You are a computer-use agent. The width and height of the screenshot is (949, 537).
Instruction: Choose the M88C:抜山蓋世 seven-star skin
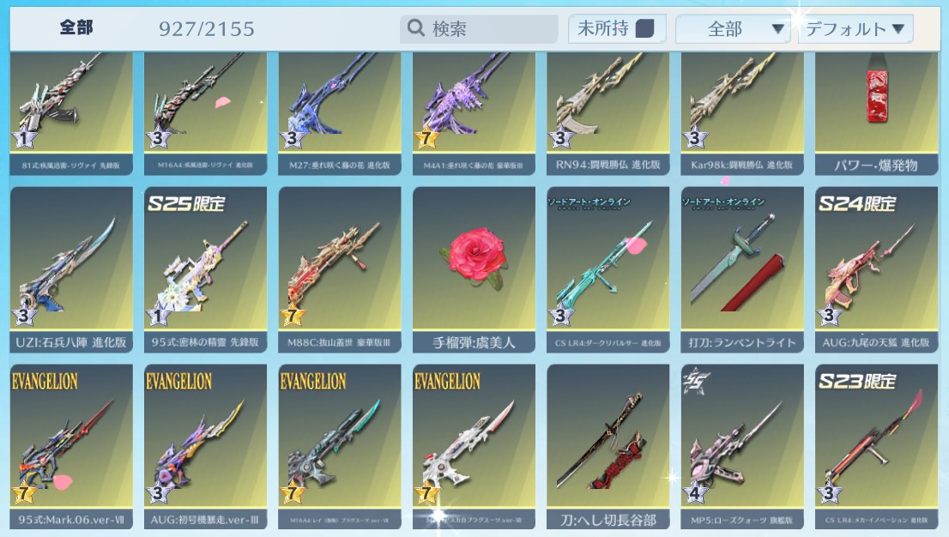[340, 269]
